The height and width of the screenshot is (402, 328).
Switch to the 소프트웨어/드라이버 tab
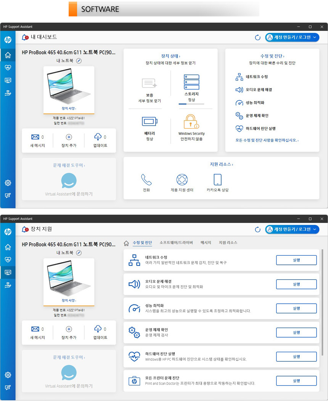click(x=176, y=243)
